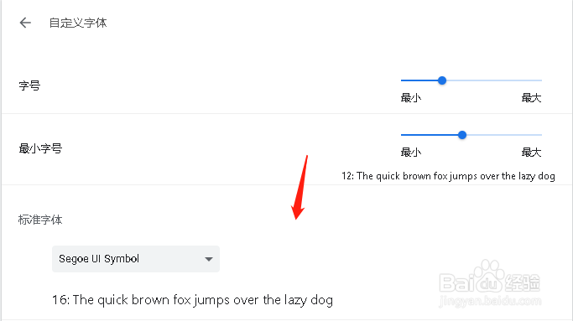Click the 字号 row label

pyautogui.click(x=29, y=85)
